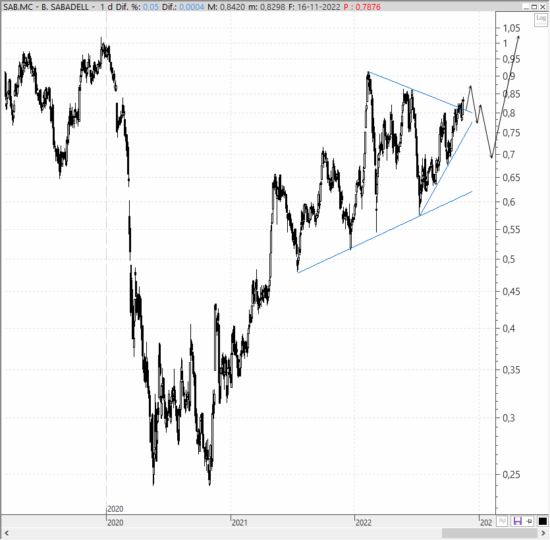
Task: Click the left scroll arrow of horizontal scrollbar
Action: click(7, 533)
